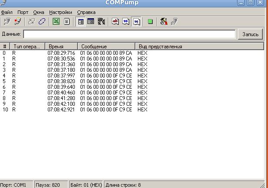Click the Вид представления column header
Screen dimensions: 268x188
click(x=199, y=46)
